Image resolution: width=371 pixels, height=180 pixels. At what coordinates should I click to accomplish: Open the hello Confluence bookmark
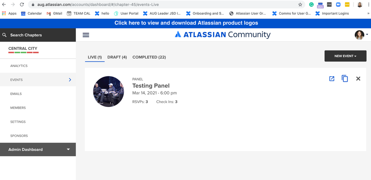[102, 13]
